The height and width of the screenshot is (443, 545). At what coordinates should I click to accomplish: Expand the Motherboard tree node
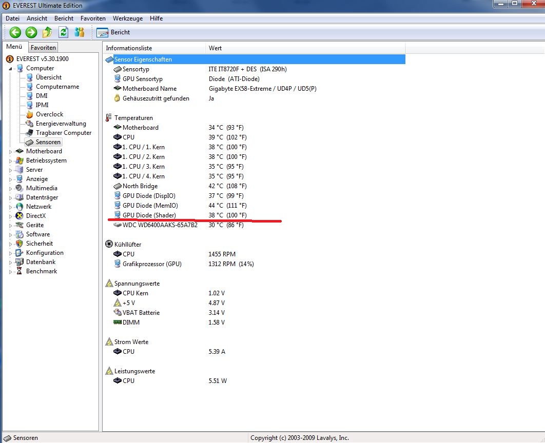tap(10, 152)
